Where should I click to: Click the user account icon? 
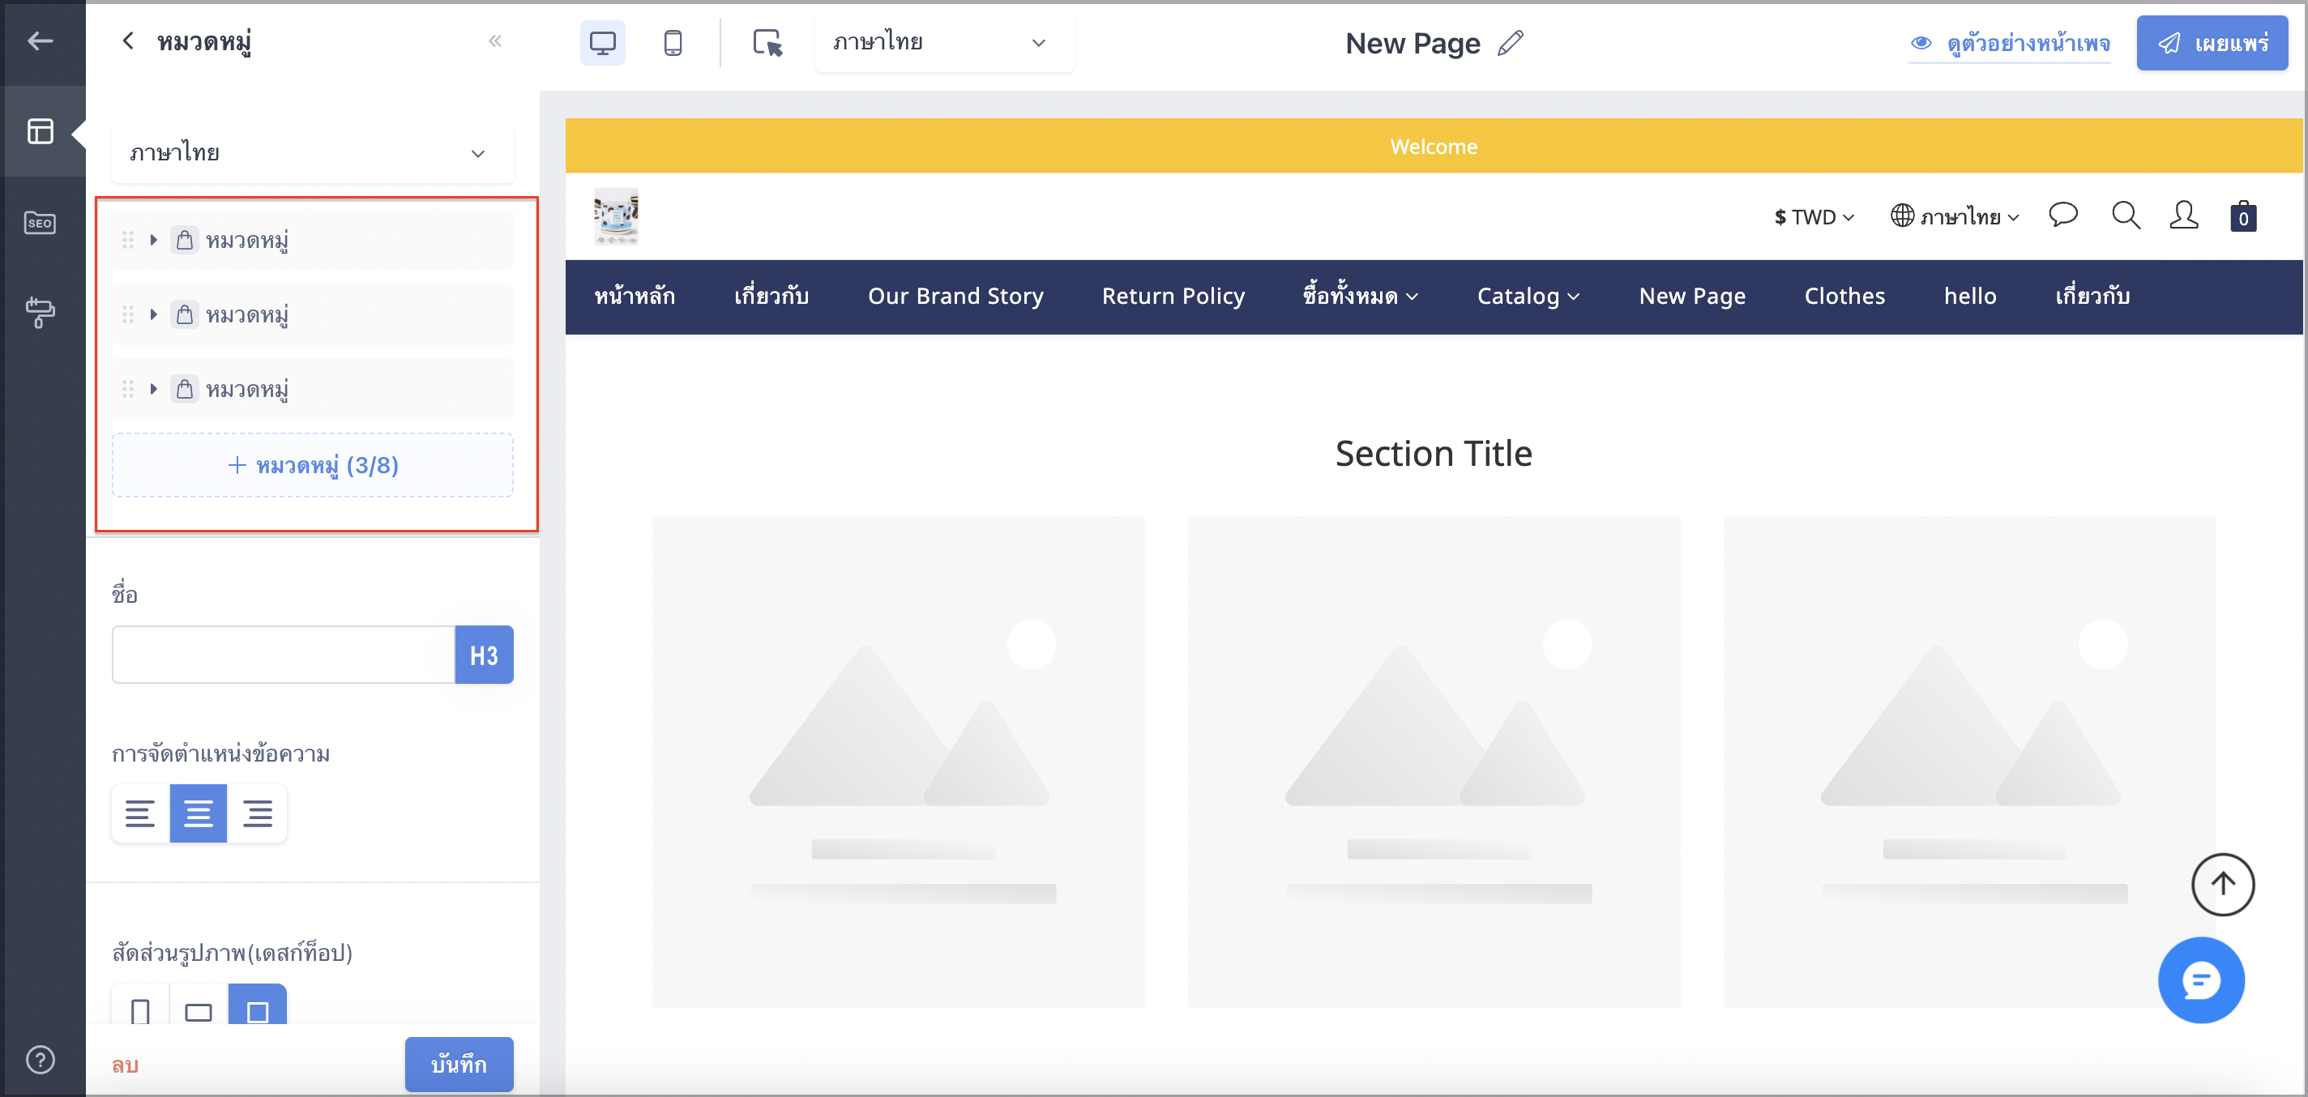point(2183,215)
